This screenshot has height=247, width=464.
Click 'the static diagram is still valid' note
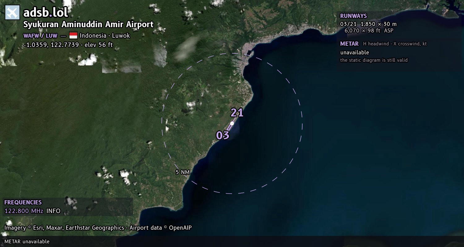374,60
